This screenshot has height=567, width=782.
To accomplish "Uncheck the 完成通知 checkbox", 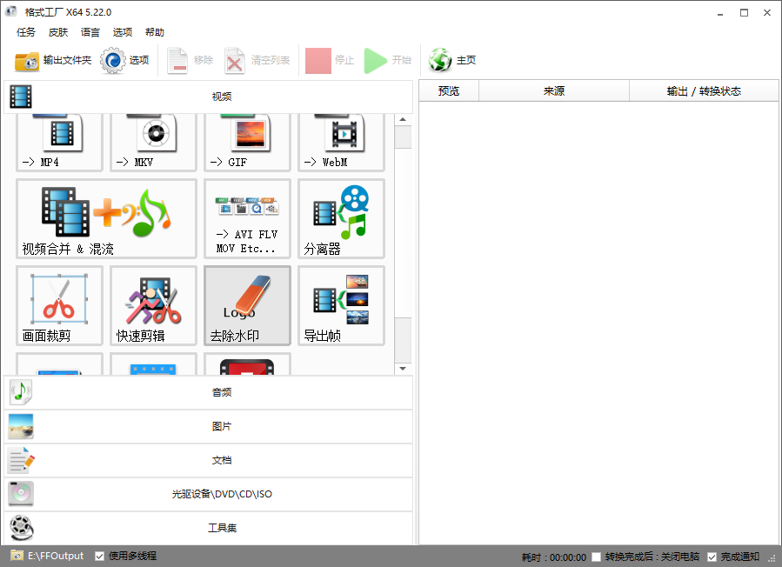I will [x=712, y=557].
